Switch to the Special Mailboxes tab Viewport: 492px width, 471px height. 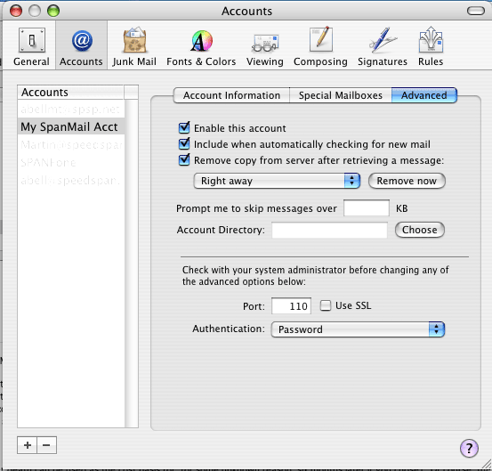pyautogui.click(x=341, y=95)
